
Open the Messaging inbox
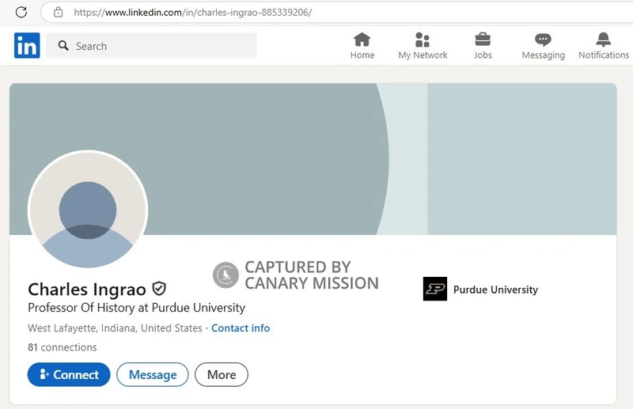coord(543,46)
